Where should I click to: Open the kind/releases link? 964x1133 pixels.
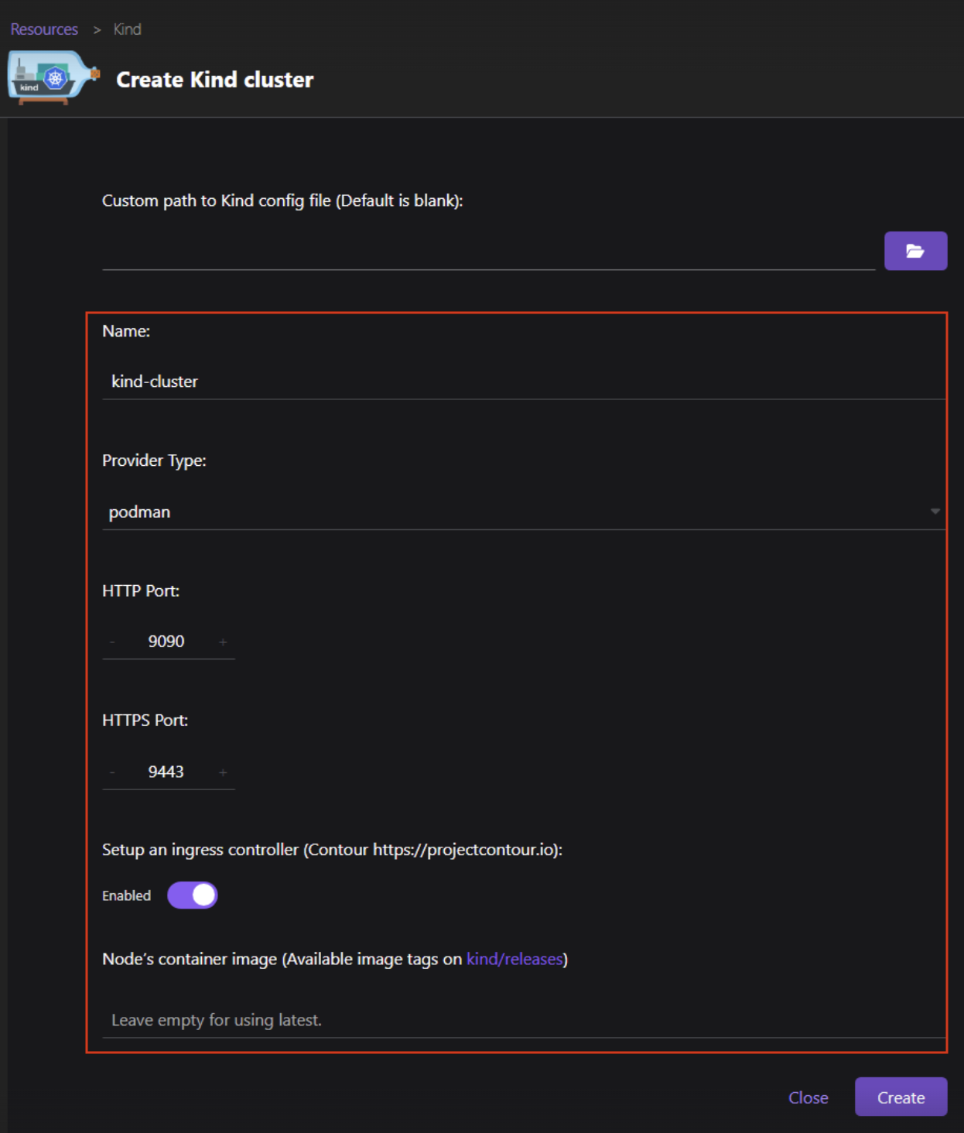514,959
